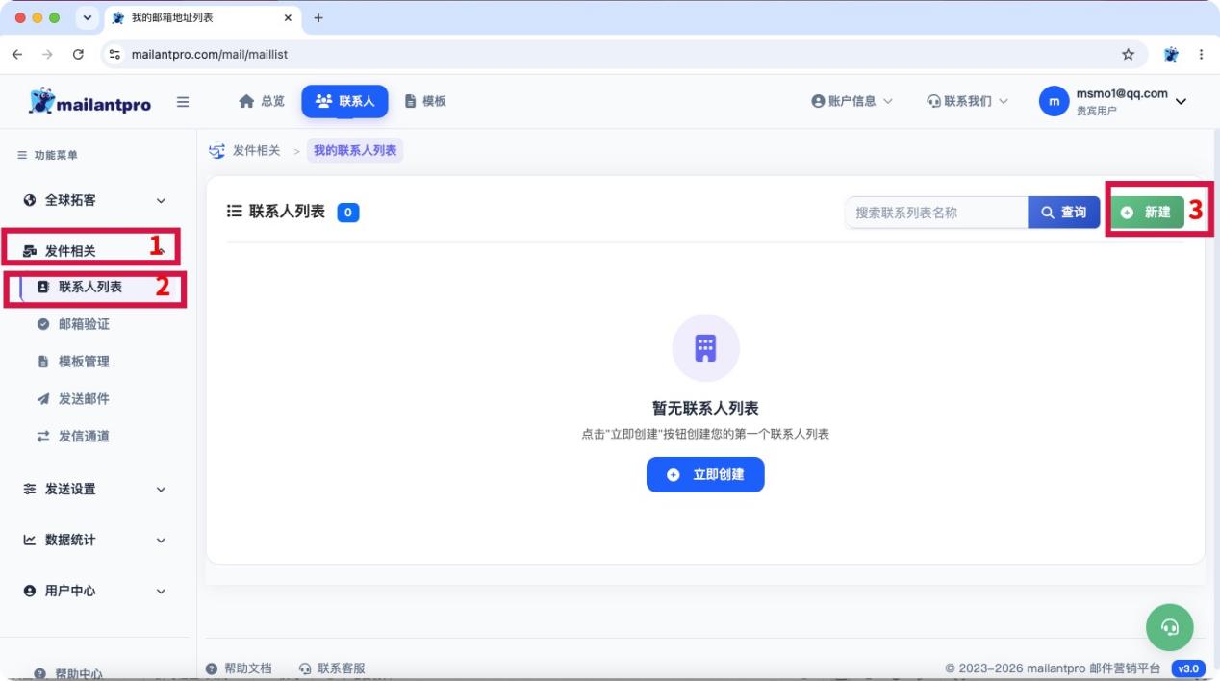Click the 发送设置 sliders icon
Image resolution: width=1220 pixels, height=681 pixels.
coord(30,489)
